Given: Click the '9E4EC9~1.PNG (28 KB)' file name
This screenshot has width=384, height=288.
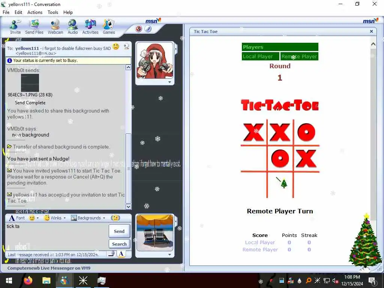Looking at the screenshot, I should 30,95.
